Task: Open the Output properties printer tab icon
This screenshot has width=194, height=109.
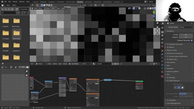Action: coord(162,36)
